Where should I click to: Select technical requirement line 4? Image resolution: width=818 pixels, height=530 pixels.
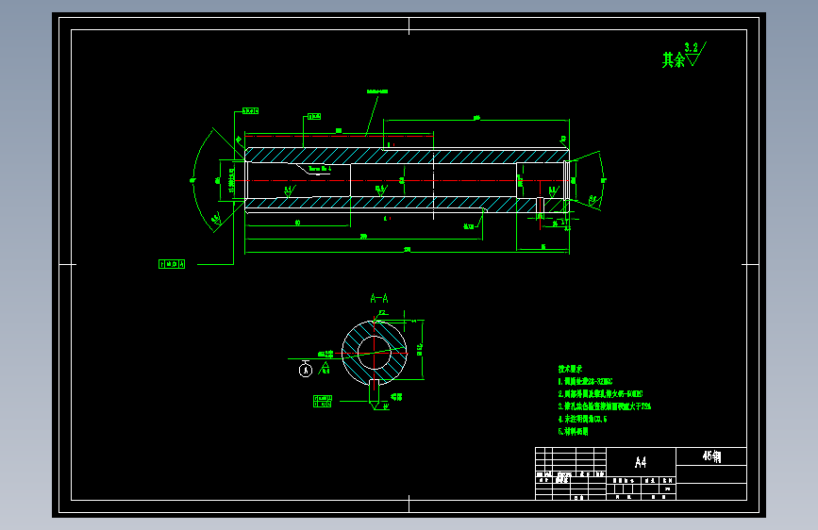click(582, 419)
